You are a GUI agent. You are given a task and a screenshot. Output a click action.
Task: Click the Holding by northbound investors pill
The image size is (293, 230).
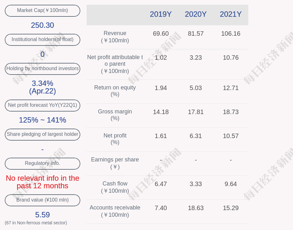(x=42, y=69)
